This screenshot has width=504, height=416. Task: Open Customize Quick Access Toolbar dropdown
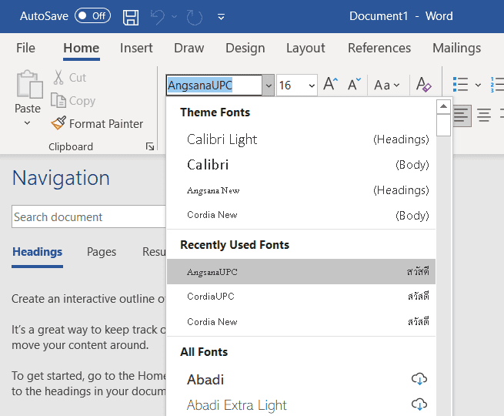point(221,16)
